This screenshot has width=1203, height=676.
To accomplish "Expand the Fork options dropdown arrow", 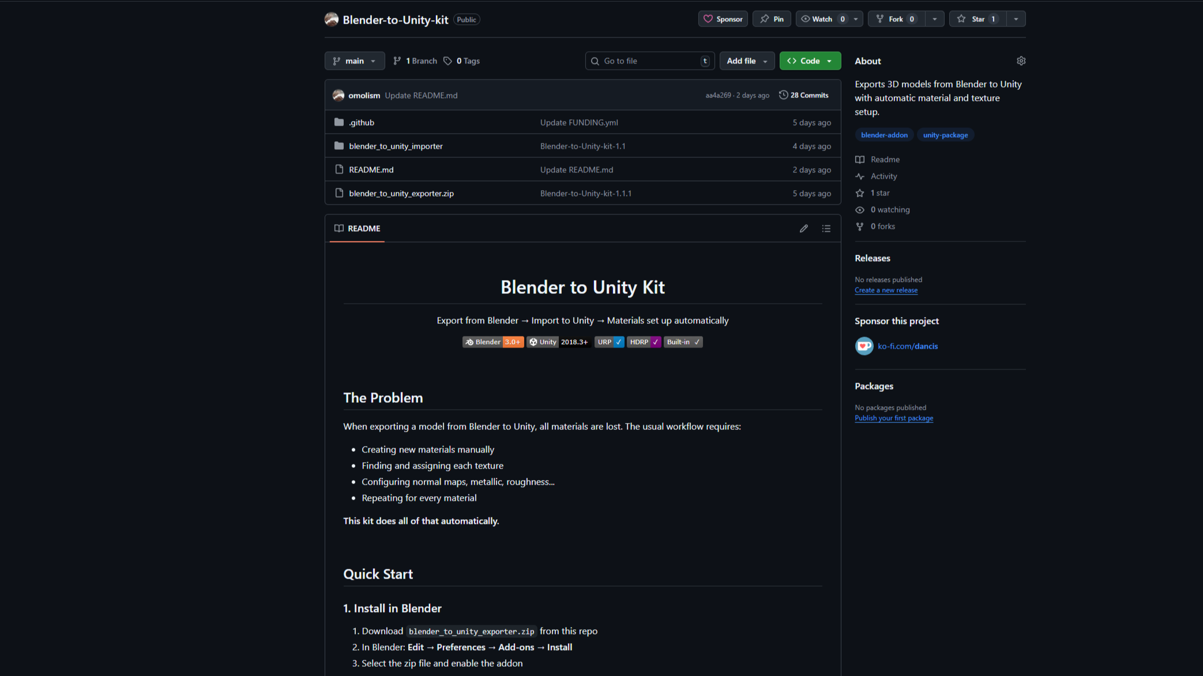I will pyautogui.click(x=934, y=19).
